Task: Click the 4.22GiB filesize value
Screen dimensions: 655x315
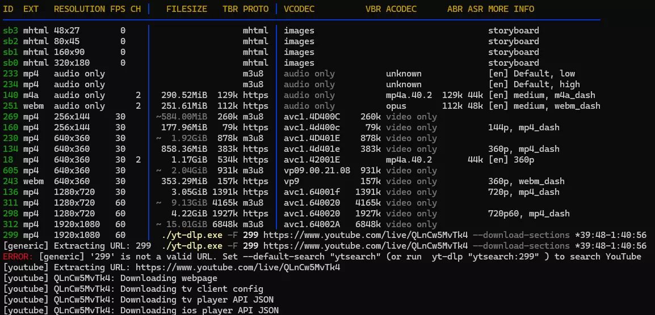Action: [x=189, y=214]
